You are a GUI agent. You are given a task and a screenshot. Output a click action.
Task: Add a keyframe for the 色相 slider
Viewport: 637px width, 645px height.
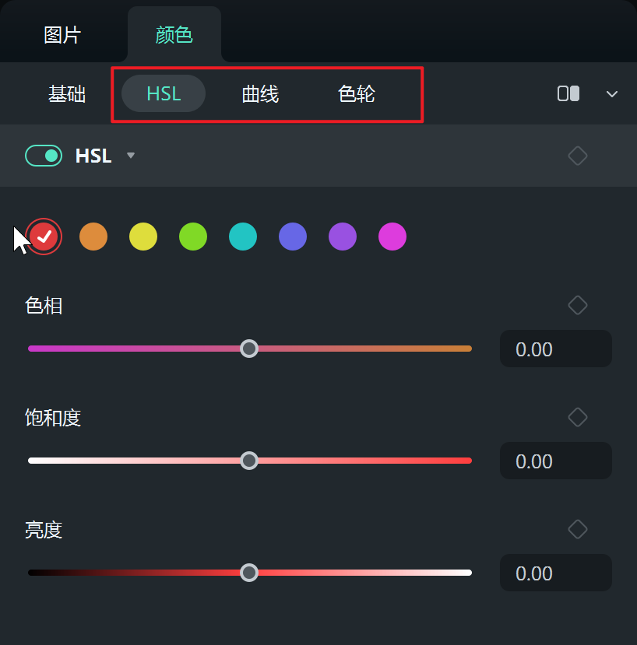(x=578, y=305)
